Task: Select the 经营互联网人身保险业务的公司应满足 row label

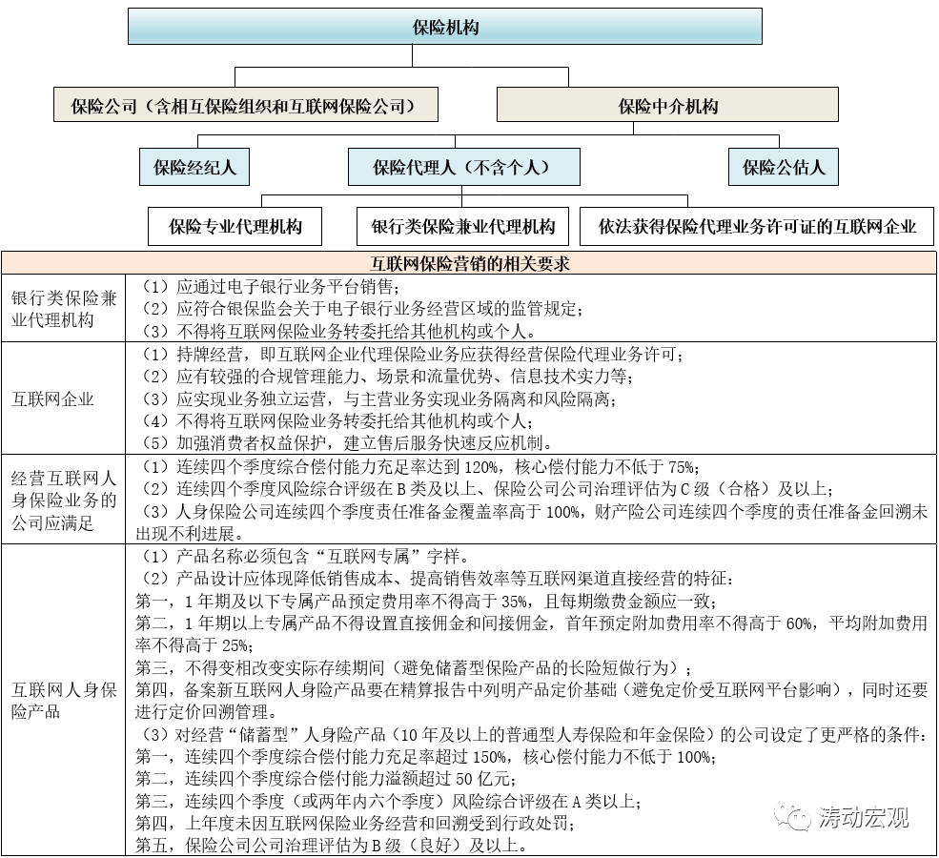Action: (64, 497)
